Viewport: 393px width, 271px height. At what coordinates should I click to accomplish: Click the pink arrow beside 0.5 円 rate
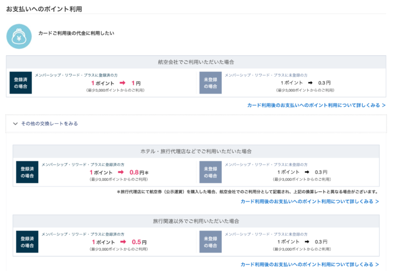pyautogui.click(x=123, y=242)
